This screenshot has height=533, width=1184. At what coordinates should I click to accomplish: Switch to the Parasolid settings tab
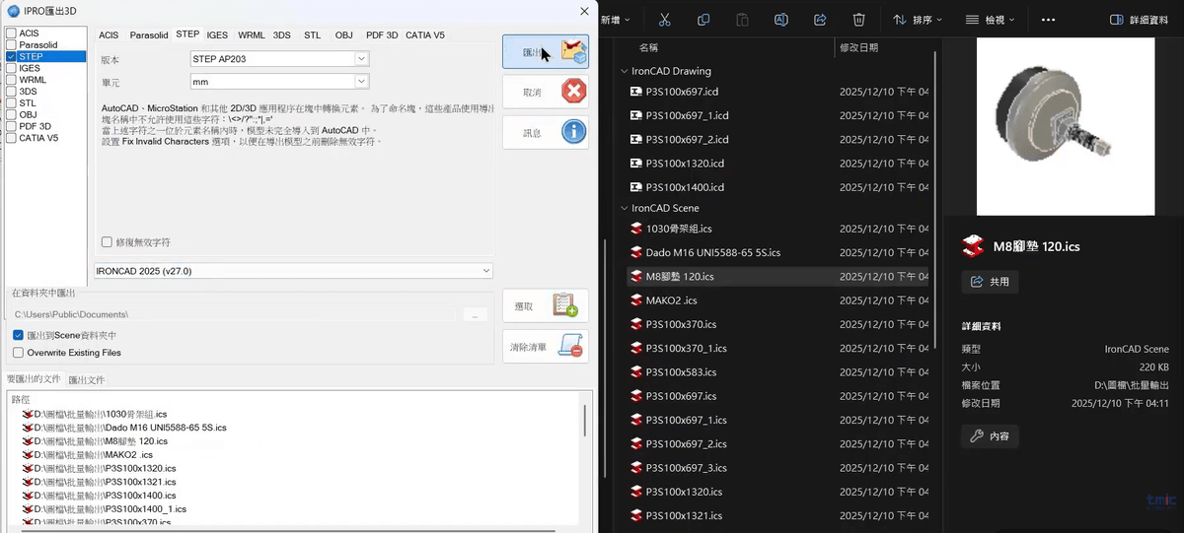click(149, 34)
